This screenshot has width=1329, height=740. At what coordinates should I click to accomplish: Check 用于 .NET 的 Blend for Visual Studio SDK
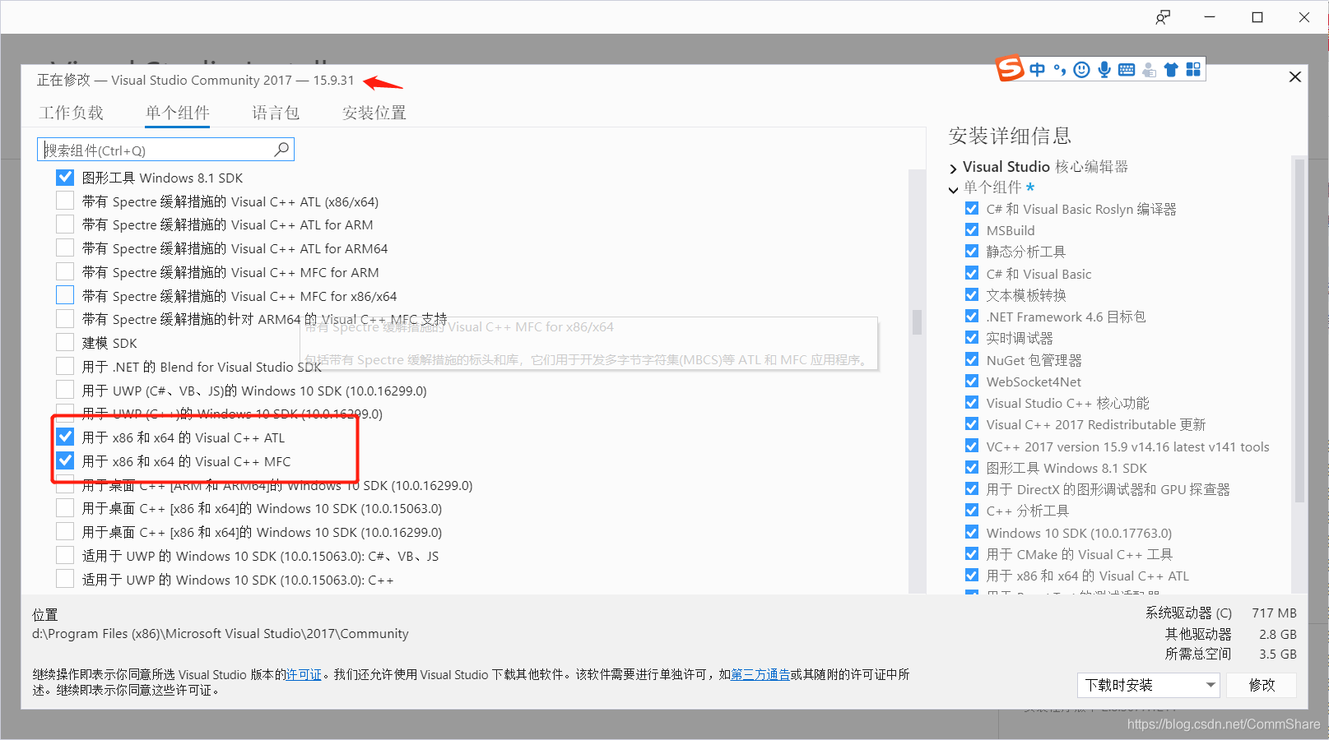click(65, 366)
